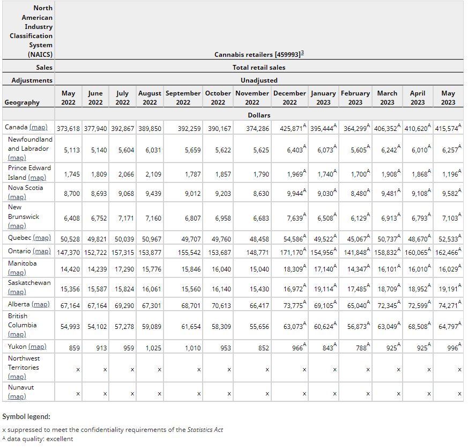
Task: Follow the Saskatchewan map link
Action: coord(17,292)
